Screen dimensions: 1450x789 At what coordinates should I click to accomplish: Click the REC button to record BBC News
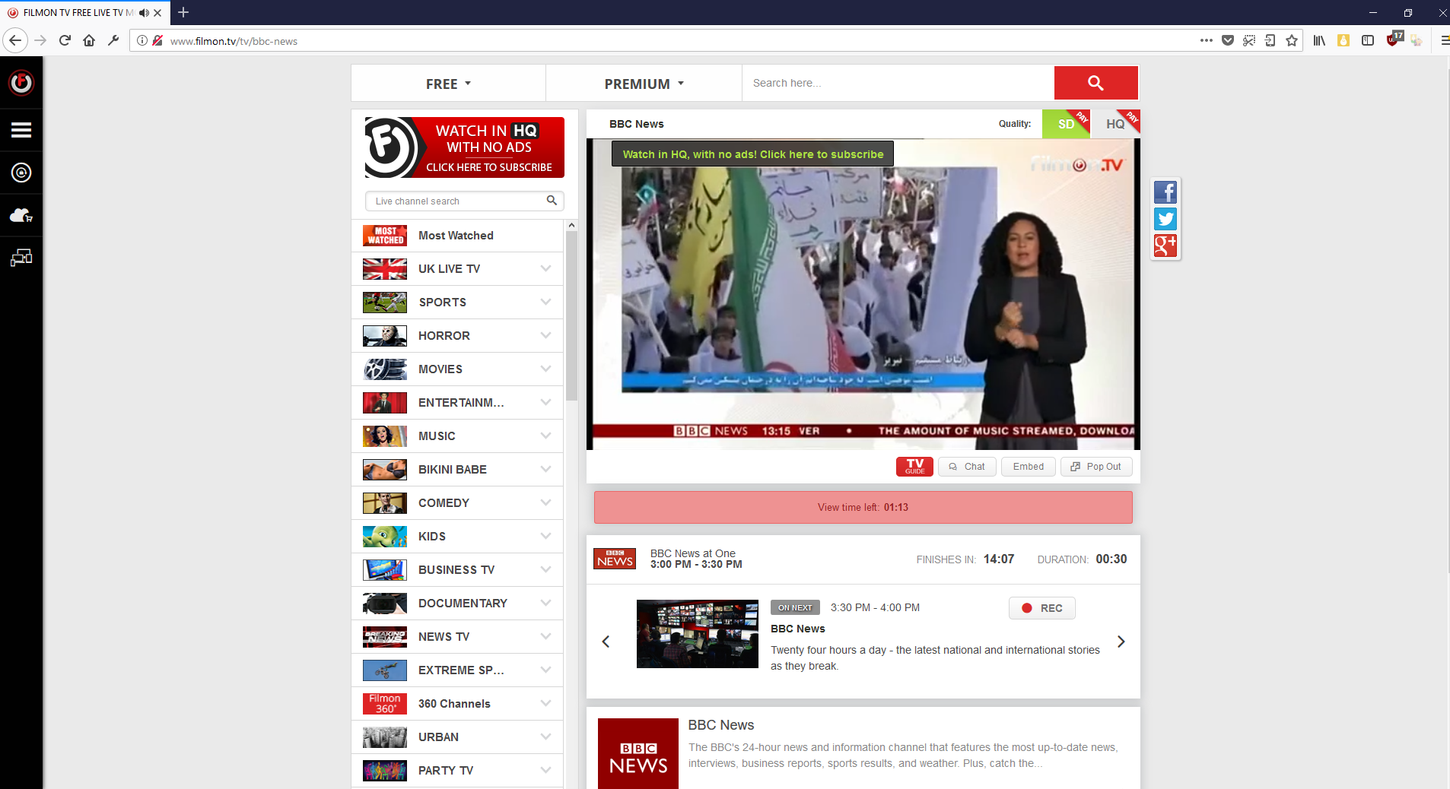pyautogui.click(x=1041, y=608)
